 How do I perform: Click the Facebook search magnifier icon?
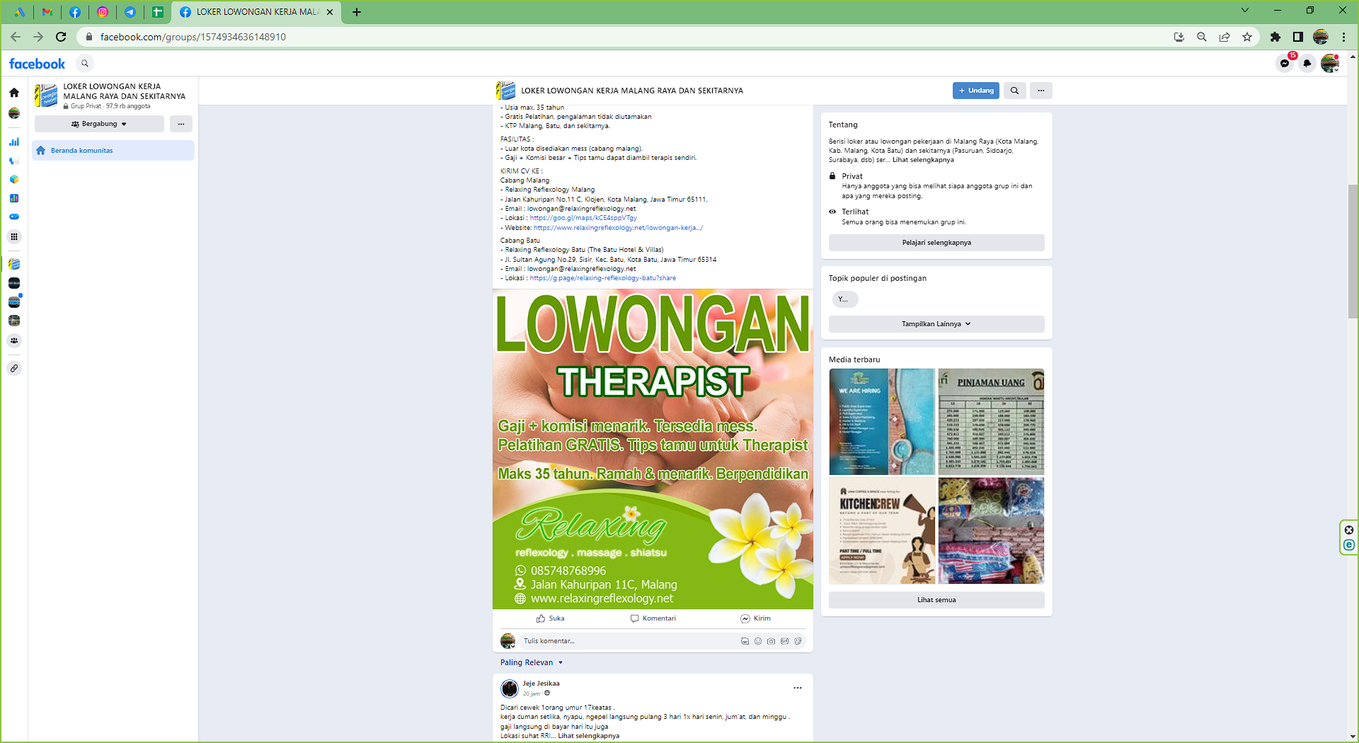[85, 64]
